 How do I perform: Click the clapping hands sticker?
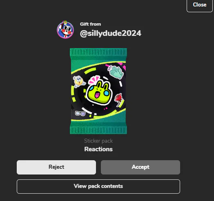pos(116,72)
